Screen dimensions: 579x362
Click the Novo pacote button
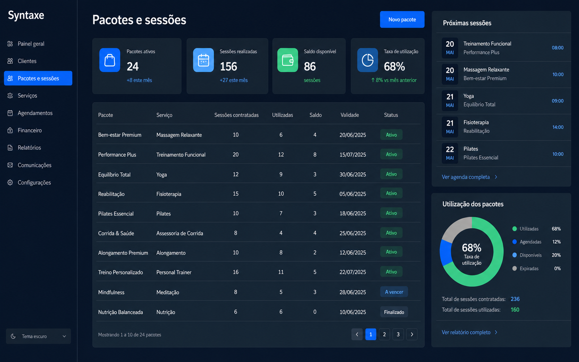pos(402,20)
